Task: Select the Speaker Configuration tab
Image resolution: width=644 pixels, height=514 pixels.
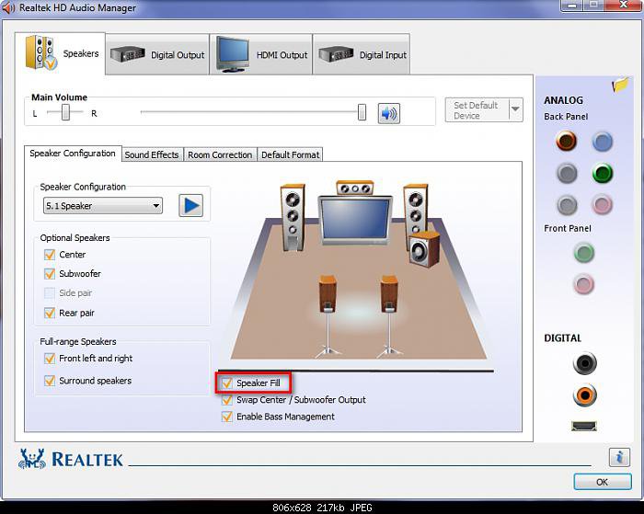Action: 73,154
